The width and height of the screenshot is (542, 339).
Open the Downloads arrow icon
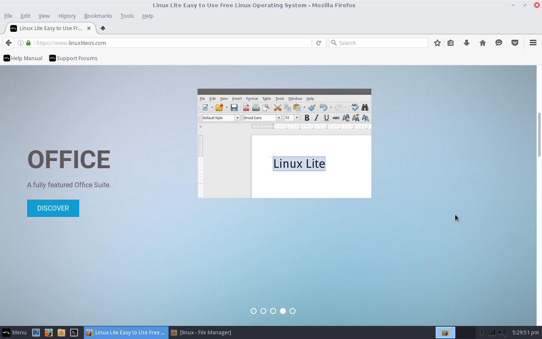coord(467,43)
